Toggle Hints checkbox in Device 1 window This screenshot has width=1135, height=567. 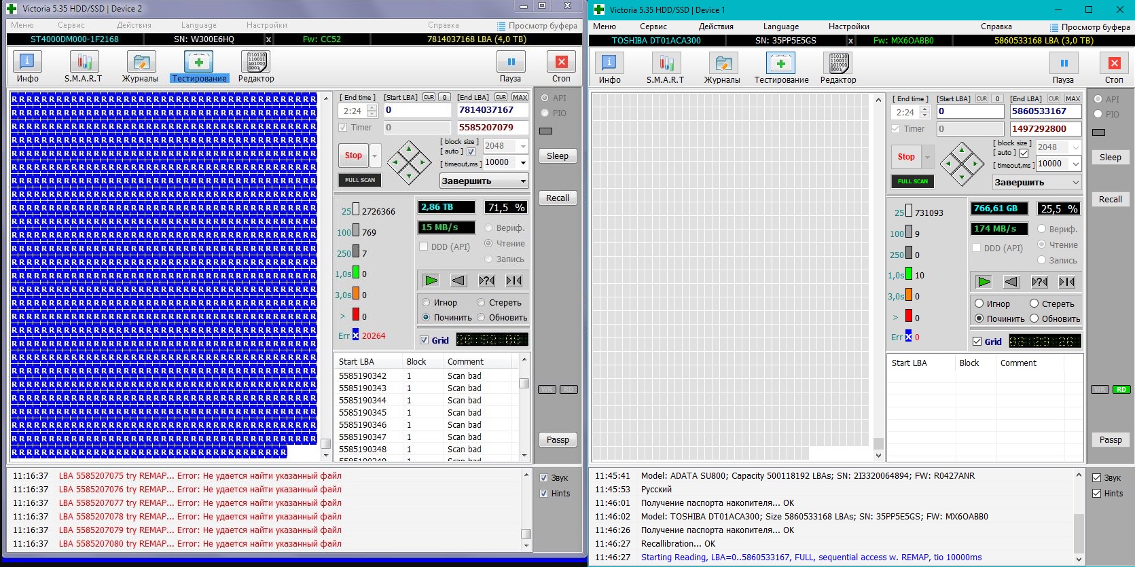click(1096, 494)
